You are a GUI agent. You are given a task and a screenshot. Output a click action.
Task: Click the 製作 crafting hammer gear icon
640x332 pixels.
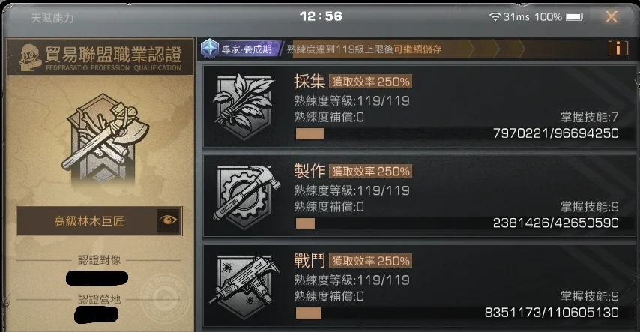[x=246, y=196]
